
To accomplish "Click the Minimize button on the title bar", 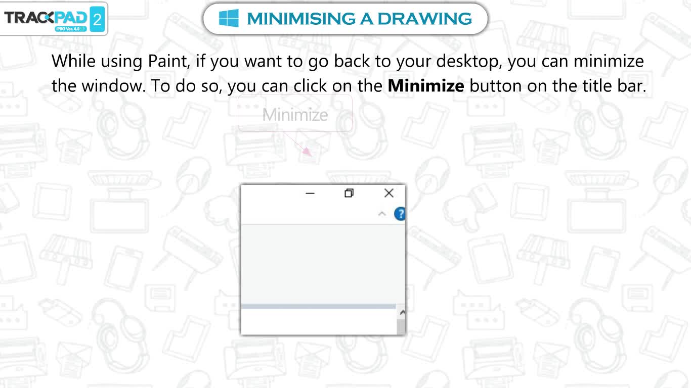I will tap(310, 193).
